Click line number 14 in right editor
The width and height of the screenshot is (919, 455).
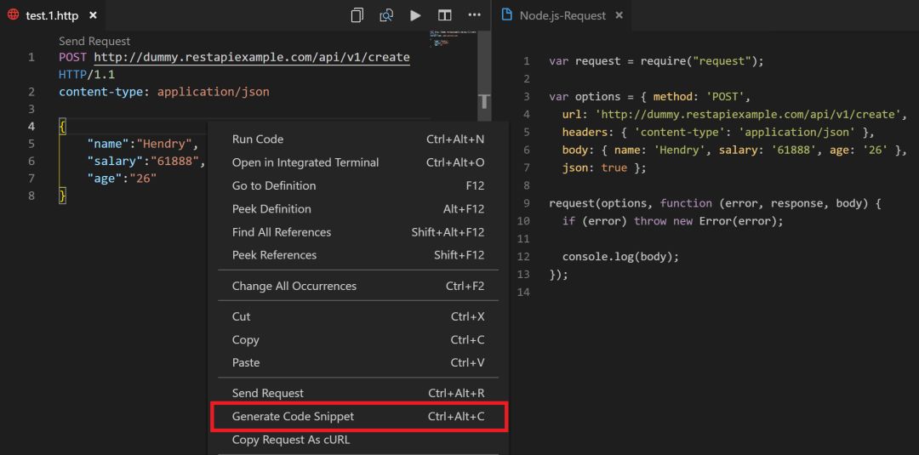523,293
